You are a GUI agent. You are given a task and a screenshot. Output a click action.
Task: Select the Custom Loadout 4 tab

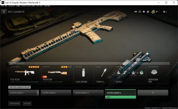point(121,93)
